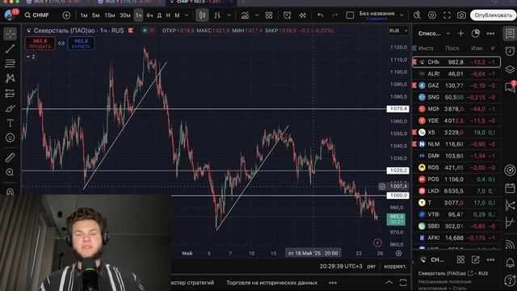Toggle рег logarithmic scale
The height and width of the screenshot is (291, 517).
coord(372,266)
